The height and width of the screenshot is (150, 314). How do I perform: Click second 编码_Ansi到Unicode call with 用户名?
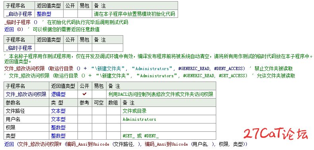[x=167, y=144]
